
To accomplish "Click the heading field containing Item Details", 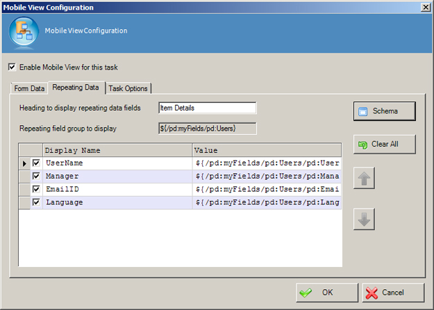I will [x=207, y=108].
